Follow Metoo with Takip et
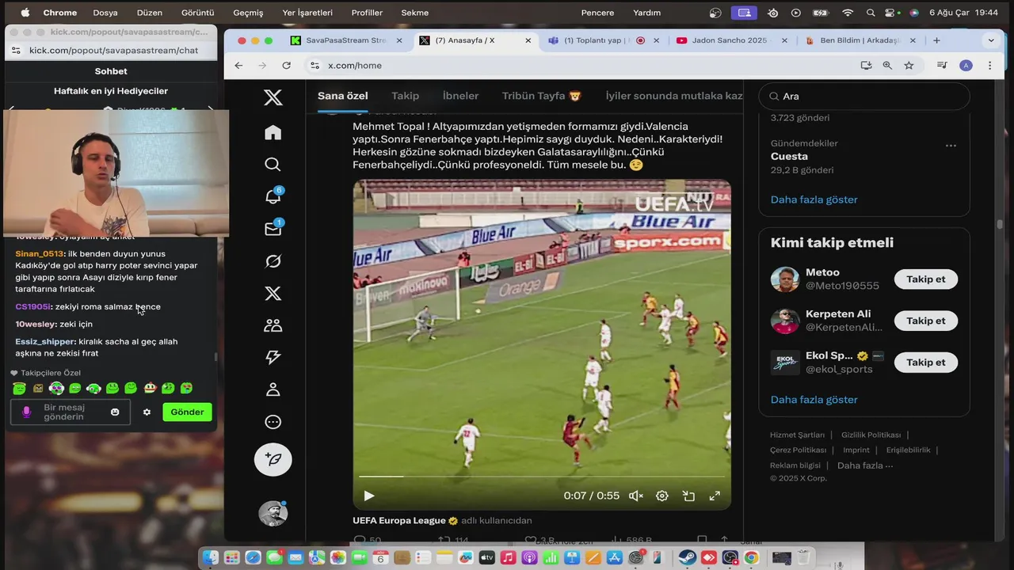 pos(925,279)
